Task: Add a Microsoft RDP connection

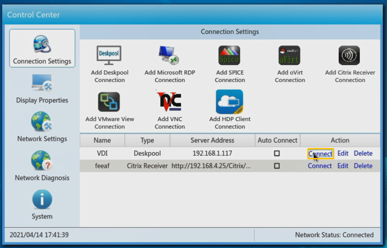Action: coord(170,65)
